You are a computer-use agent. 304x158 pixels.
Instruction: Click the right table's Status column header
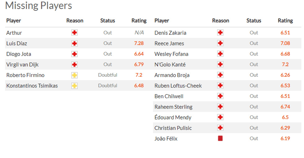[x=254, y=21]
